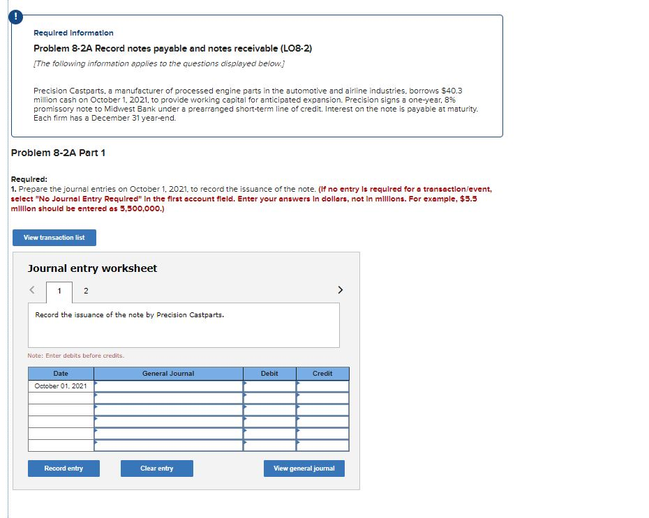Click the exclamation alert icon top left
This screenshot has height=518, width=649.
coord(15,17)
